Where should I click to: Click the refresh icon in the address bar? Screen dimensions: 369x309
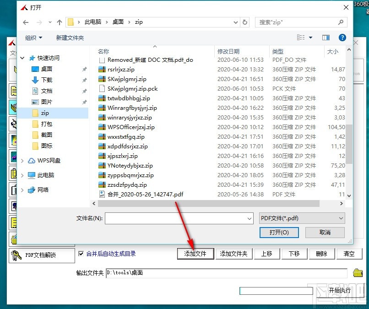[x=245, y=22]
